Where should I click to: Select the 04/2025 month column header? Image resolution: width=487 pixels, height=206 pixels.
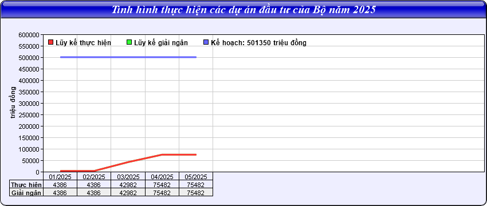click(162, 176)
